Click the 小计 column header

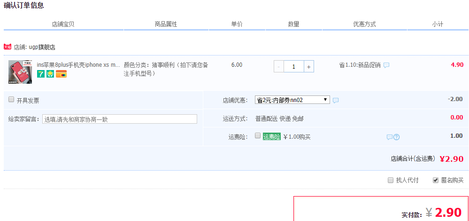point(438,24)
